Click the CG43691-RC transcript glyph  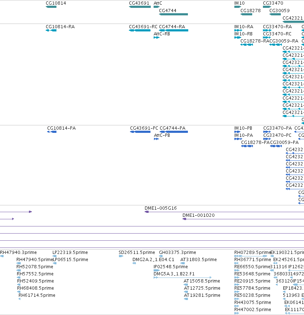click(140, 30)
